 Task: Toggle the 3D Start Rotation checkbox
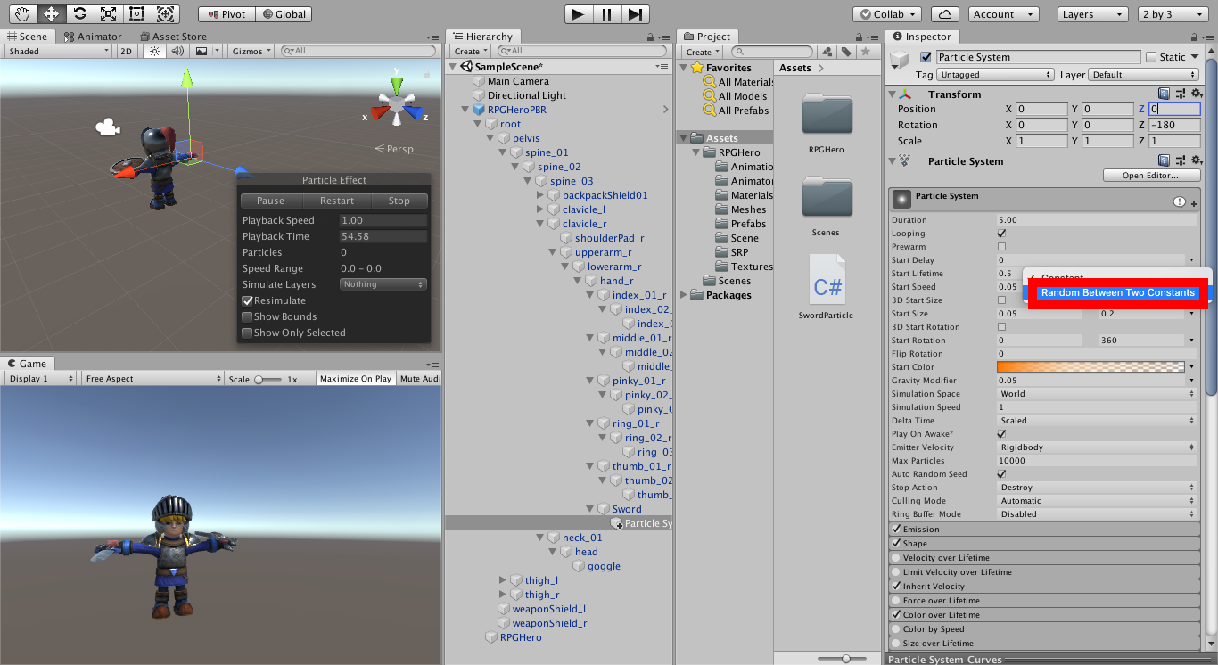coord(1001,327)
